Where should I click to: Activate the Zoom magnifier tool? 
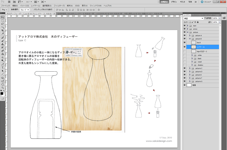coord(2,87)
